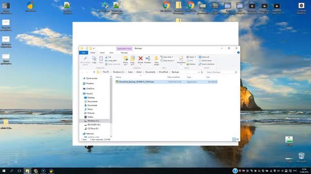Click navigation pane scrollbar down arrow

coord(111,136)
